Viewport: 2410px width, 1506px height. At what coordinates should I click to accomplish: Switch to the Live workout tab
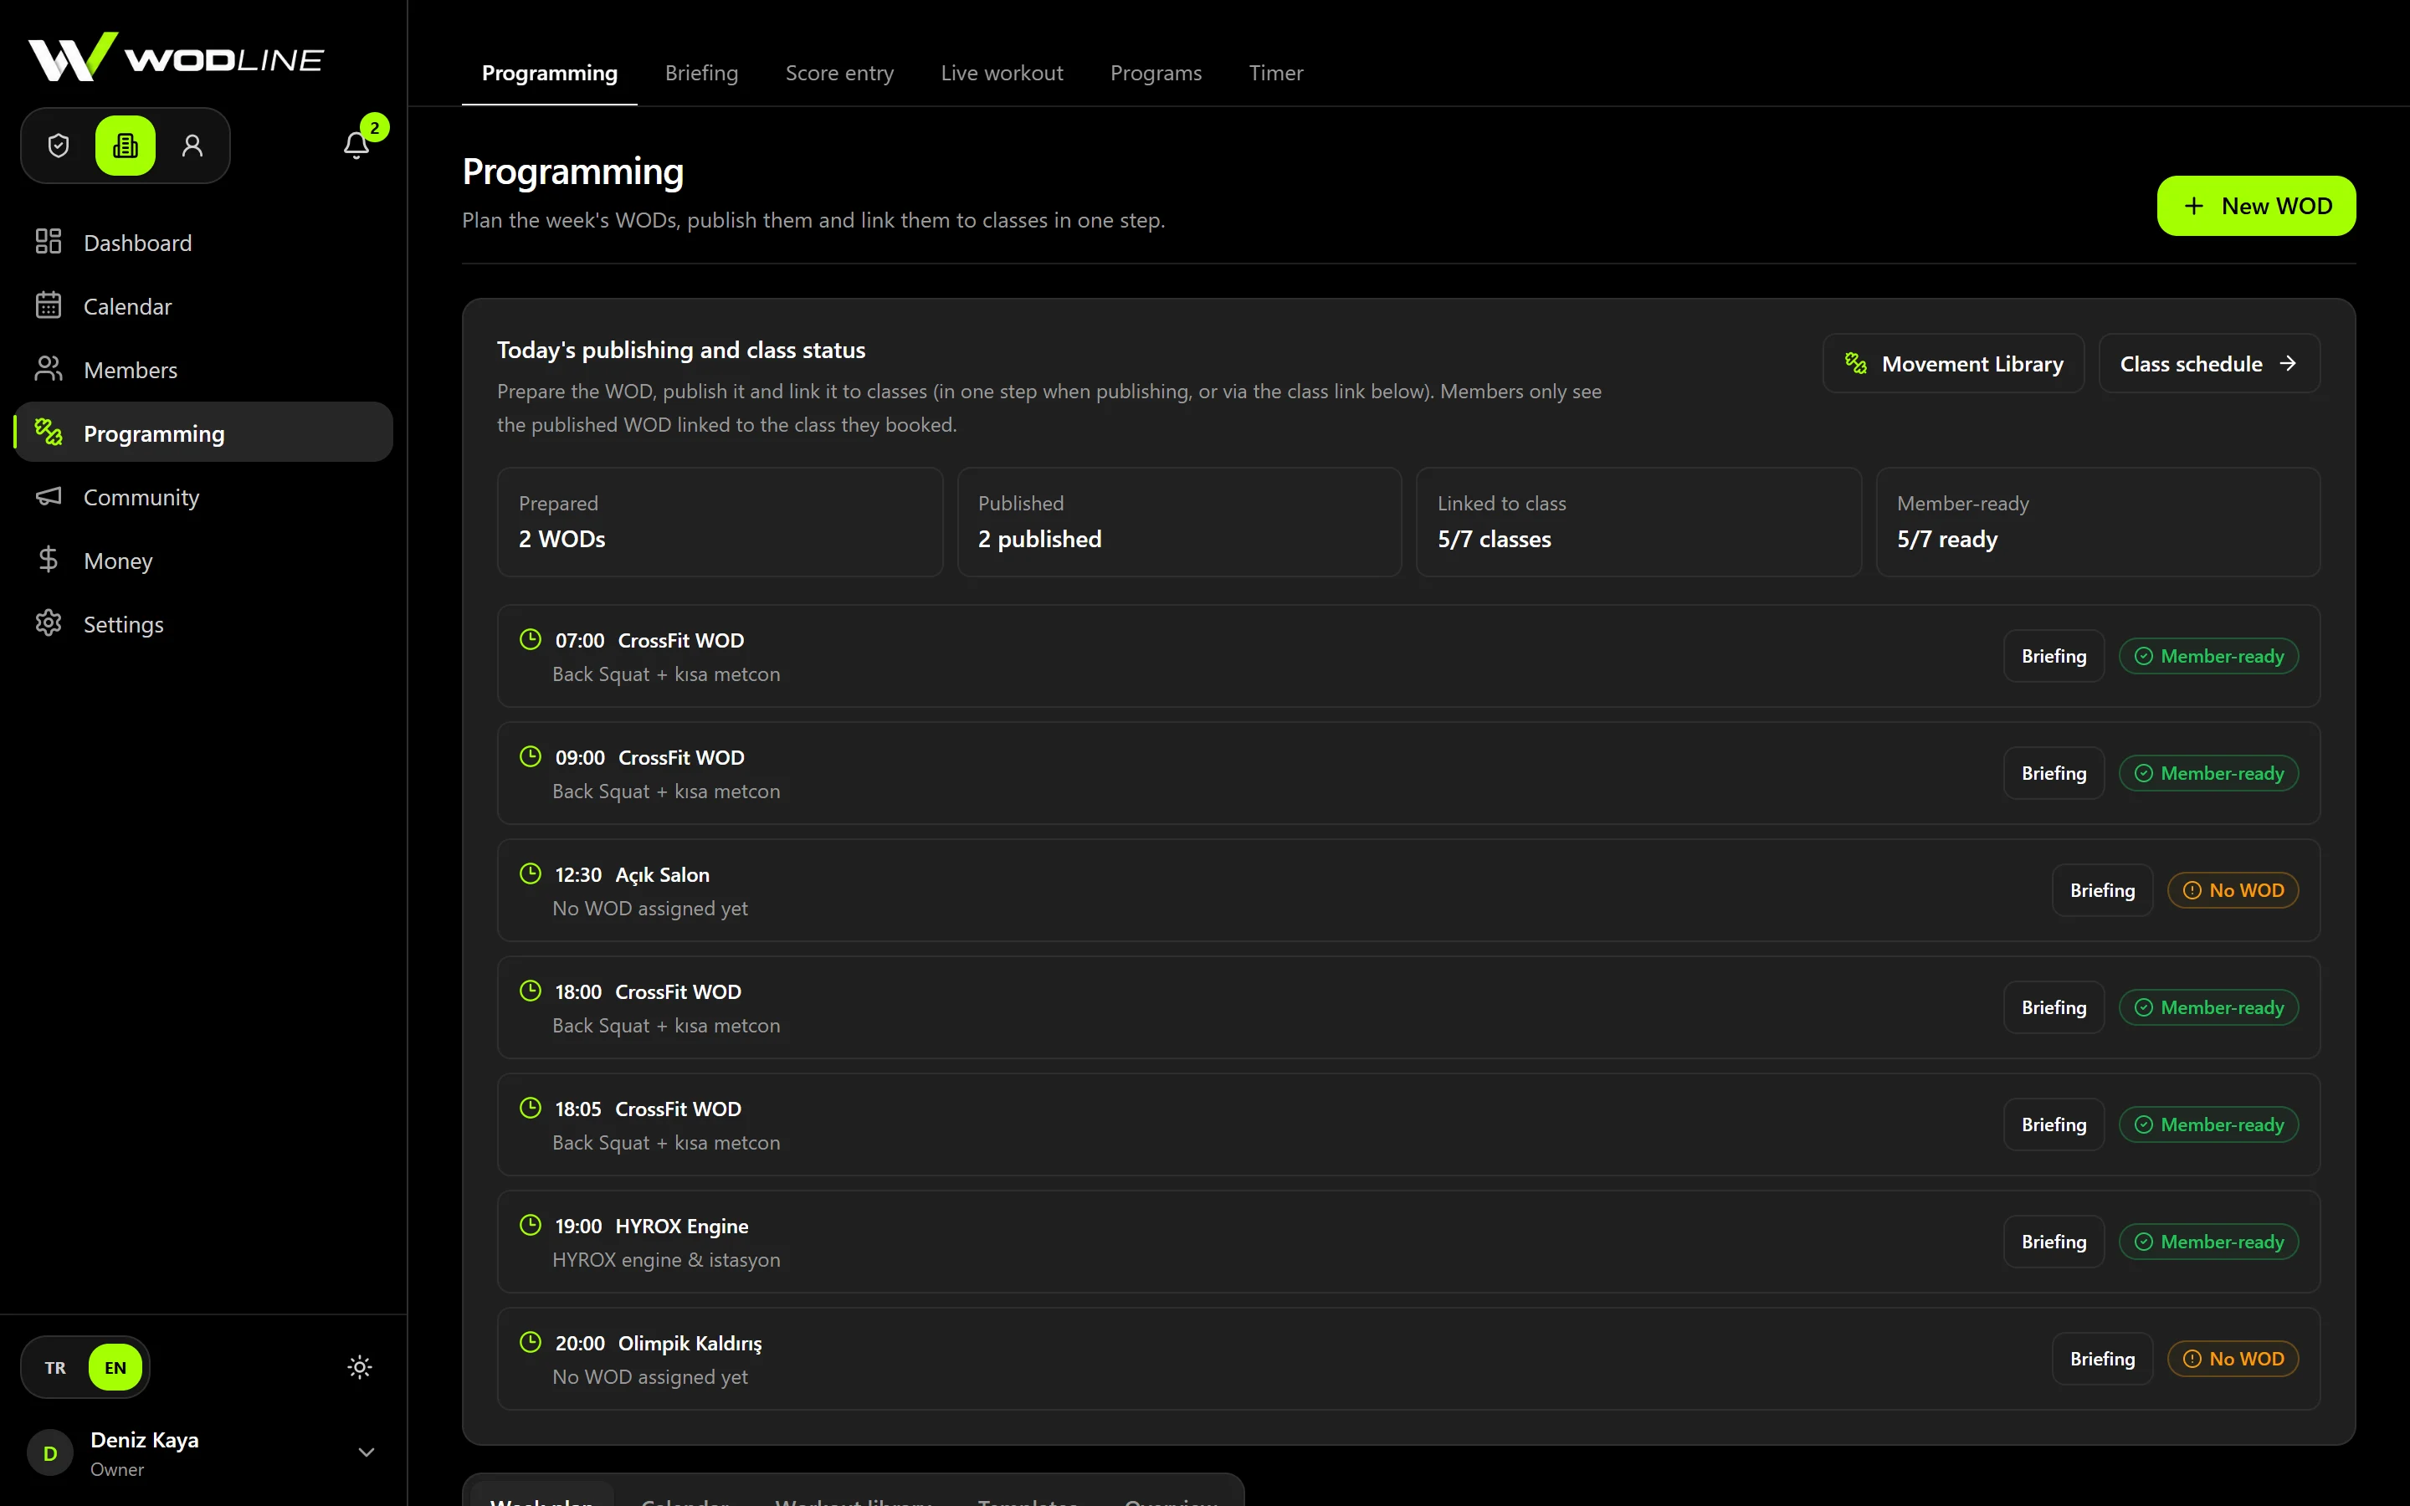pos(1002,73)
